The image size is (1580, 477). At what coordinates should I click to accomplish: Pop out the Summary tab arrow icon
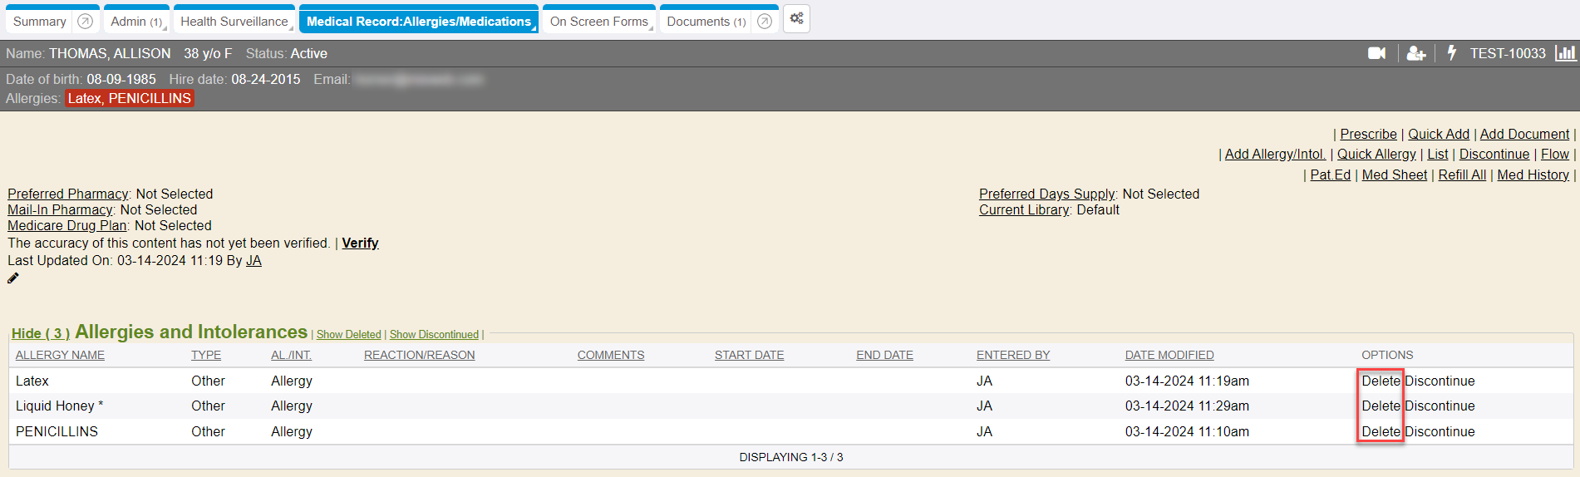(85, 22)
